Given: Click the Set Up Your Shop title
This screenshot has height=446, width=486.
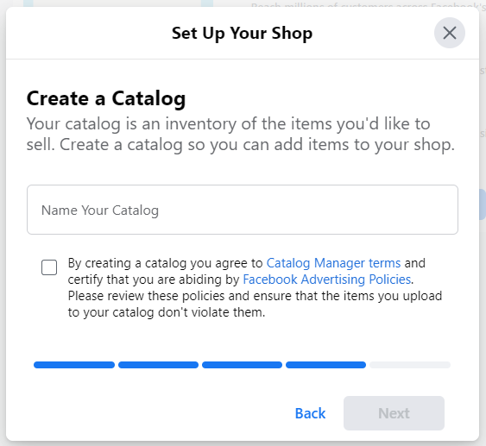Looking at the screenshot, I should point(242,33).
